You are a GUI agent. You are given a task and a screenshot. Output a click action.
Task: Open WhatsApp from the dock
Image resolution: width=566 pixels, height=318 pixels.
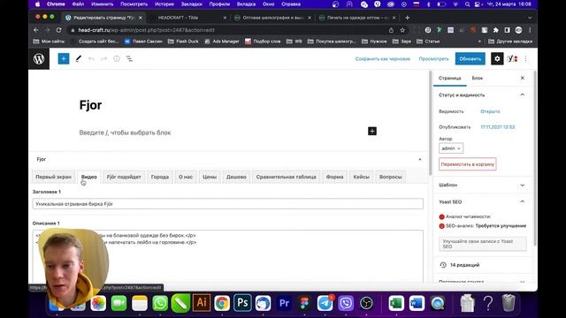tap(160, 303)
